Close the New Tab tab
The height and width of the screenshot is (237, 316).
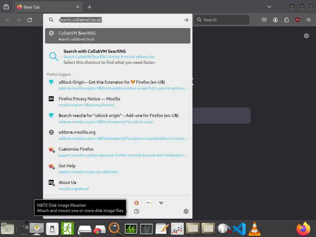tap(78, 7)
